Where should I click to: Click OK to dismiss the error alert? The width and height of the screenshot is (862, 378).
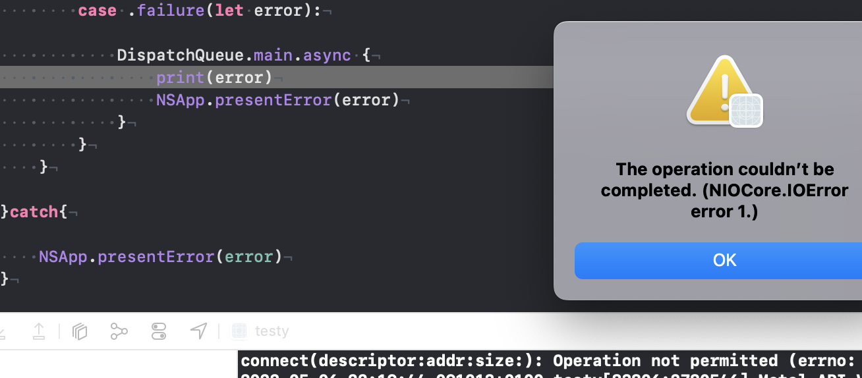pos(724,260)
